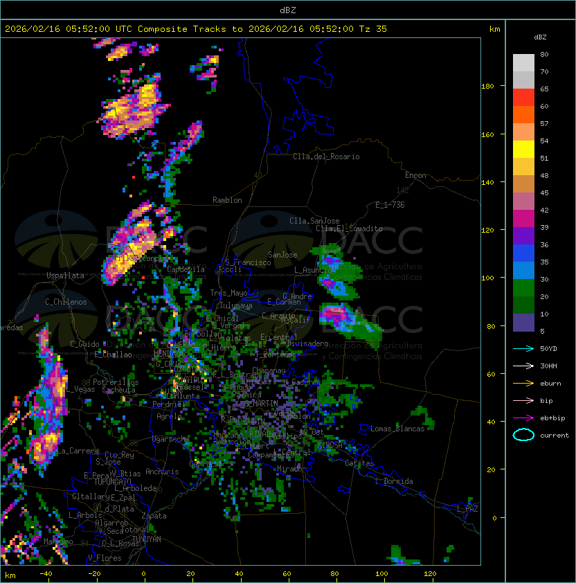The width and height of the screenshot is (576, 583).
Task: Click the 'Encon' place label
Action: [415, 175]
